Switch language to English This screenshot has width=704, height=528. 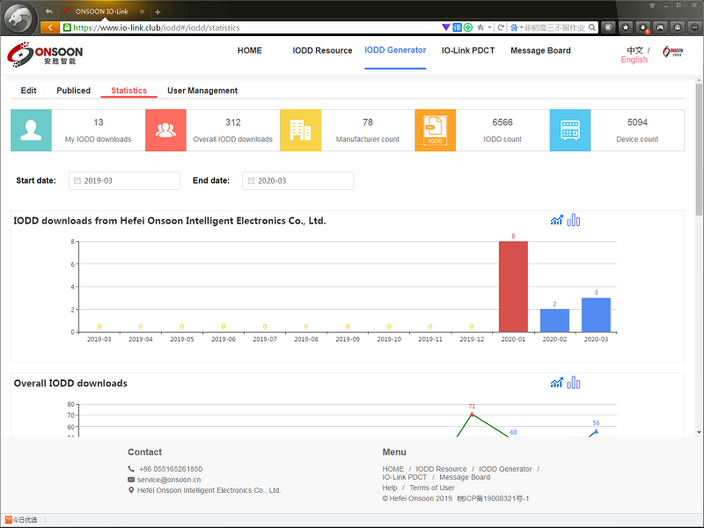pos(634,60)
